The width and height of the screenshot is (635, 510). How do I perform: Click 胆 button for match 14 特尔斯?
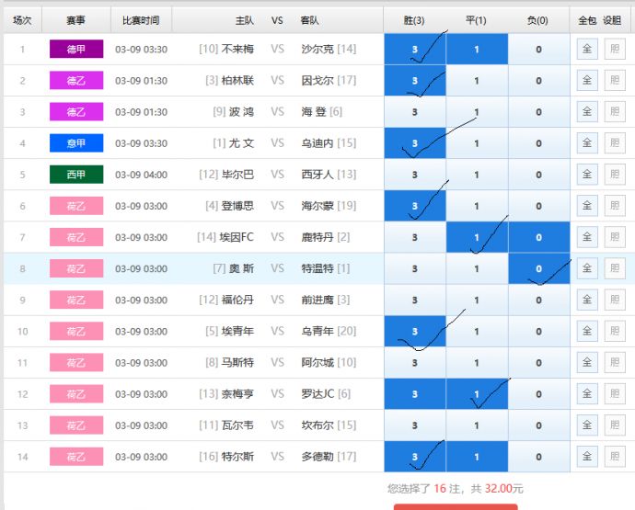[615, 457]
